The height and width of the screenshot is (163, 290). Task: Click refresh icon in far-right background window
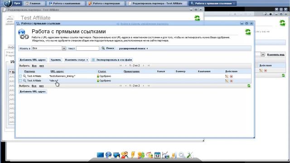click(x=282, y=23)
